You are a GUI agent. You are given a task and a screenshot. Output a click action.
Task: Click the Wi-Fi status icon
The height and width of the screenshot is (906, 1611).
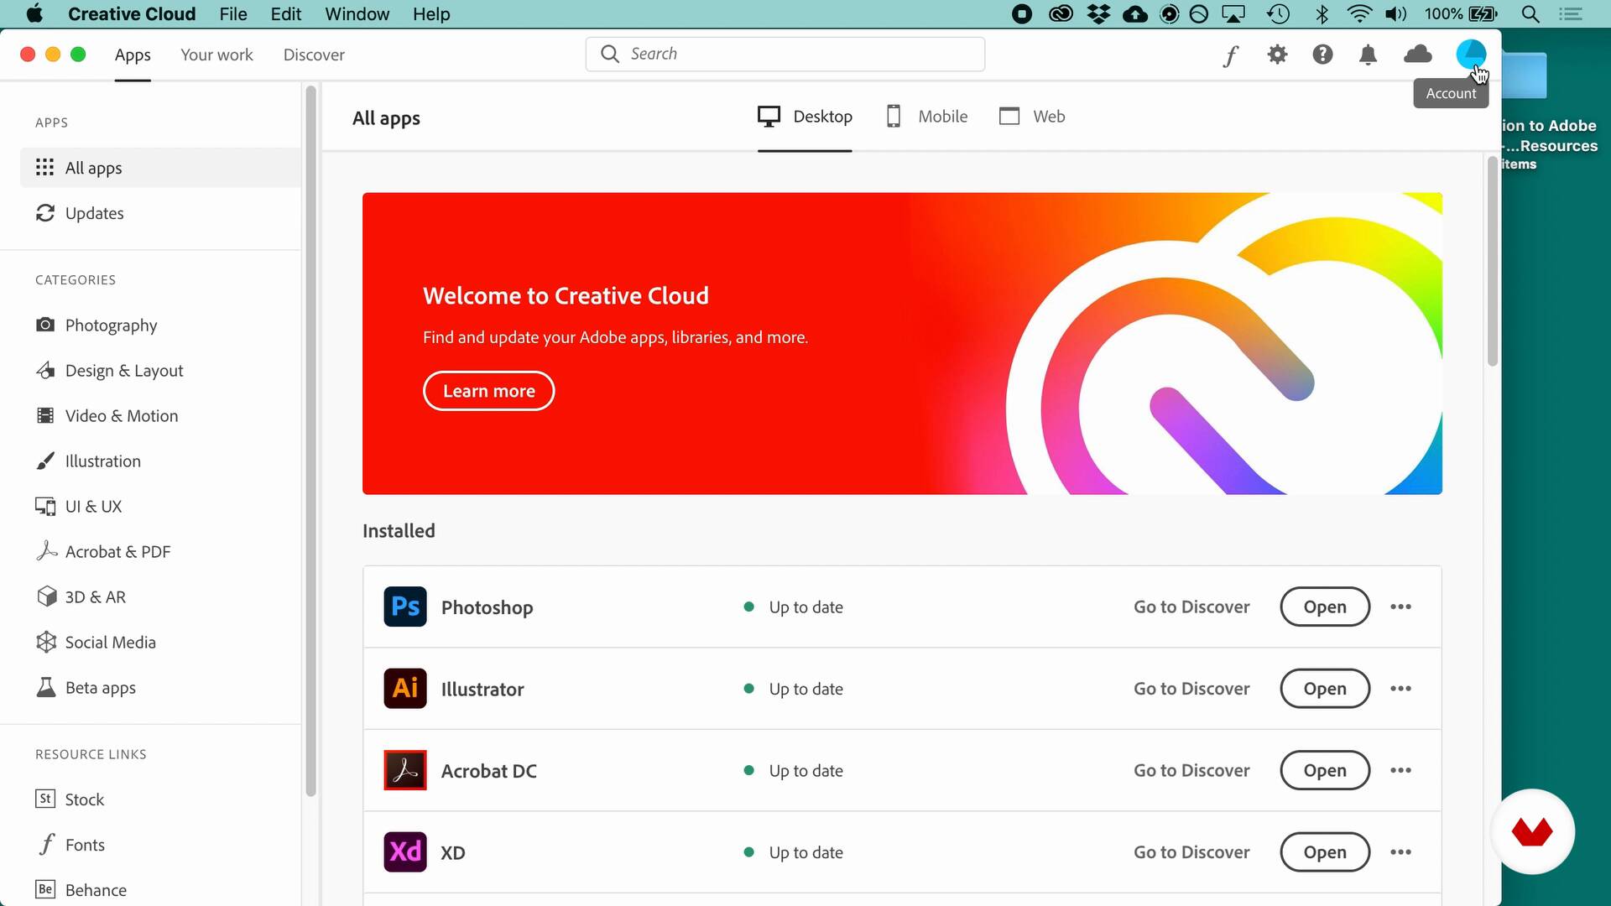(x=1359, y=13)
